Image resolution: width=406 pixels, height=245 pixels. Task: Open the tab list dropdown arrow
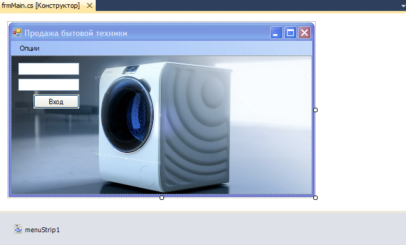click(x=403, y=5)
